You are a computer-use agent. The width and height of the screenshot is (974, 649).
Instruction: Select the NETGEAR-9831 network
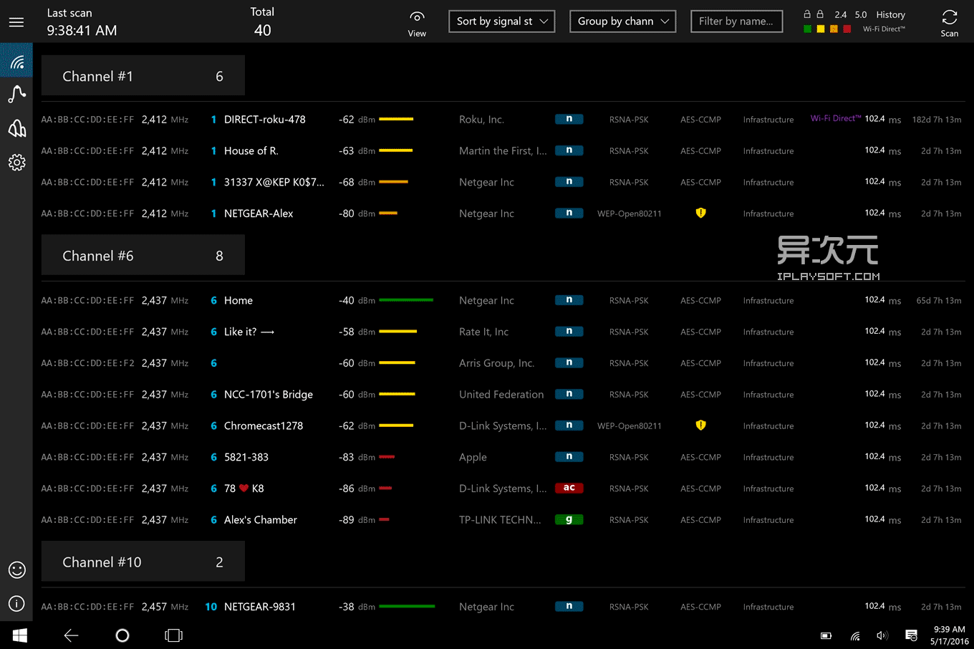pyautogui.click(x=259, y=607)
